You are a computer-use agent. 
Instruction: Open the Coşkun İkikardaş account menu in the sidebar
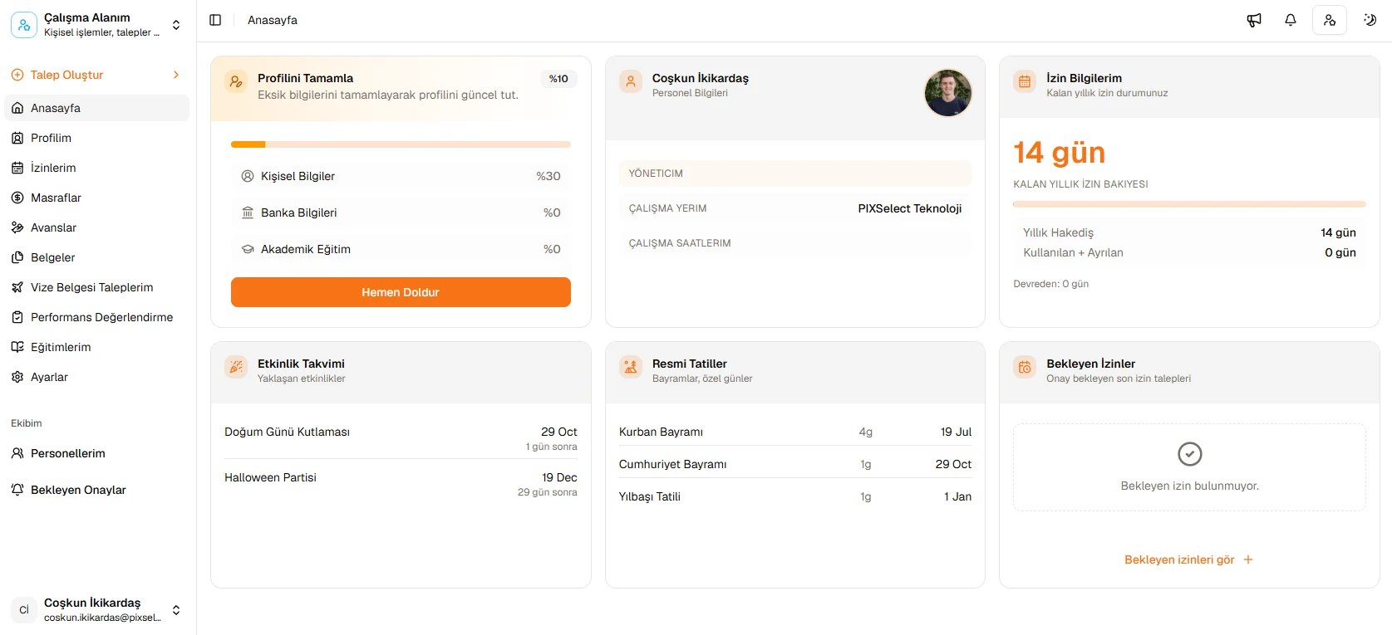(96, 610)
